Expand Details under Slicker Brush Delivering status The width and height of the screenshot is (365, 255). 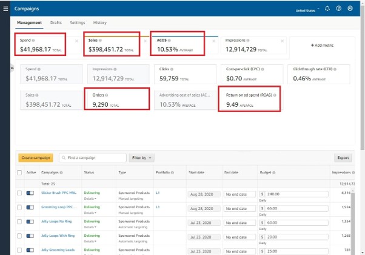click(x=90, y=199)
